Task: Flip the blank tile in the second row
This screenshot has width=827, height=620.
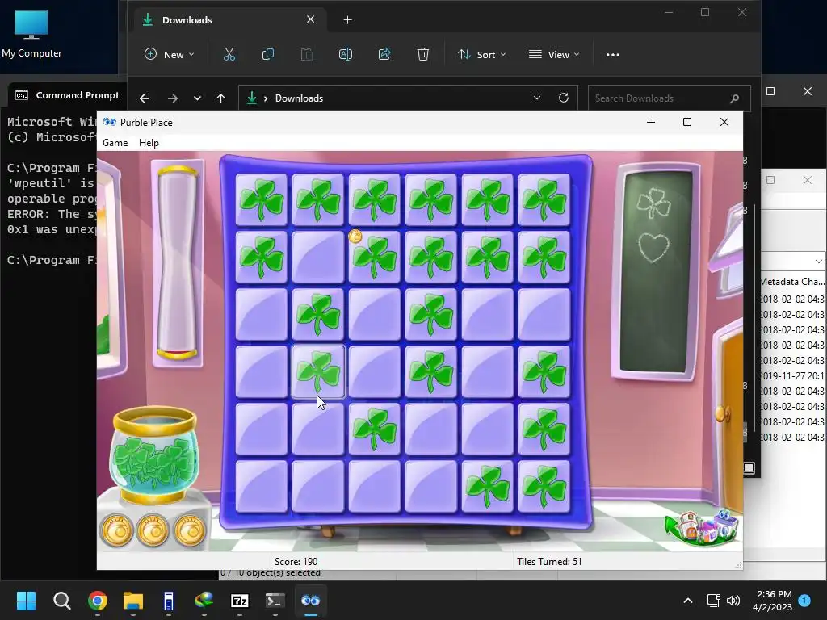Action: click(317, 258)
